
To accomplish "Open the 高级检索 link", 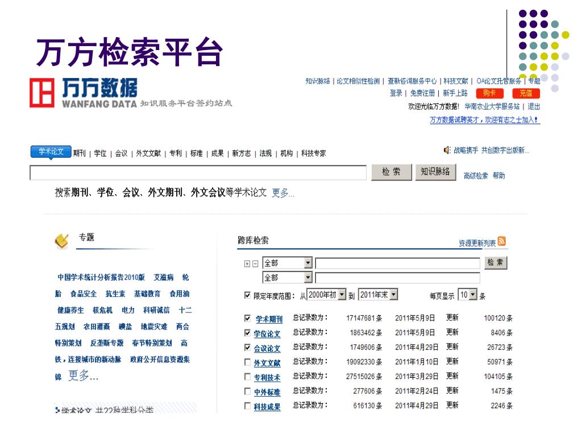I will pos(476,176).
